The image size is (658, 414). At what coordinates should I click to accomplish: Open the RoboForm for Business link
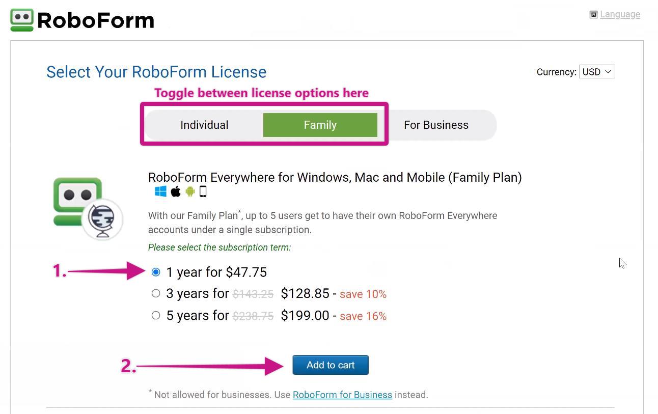342,395
